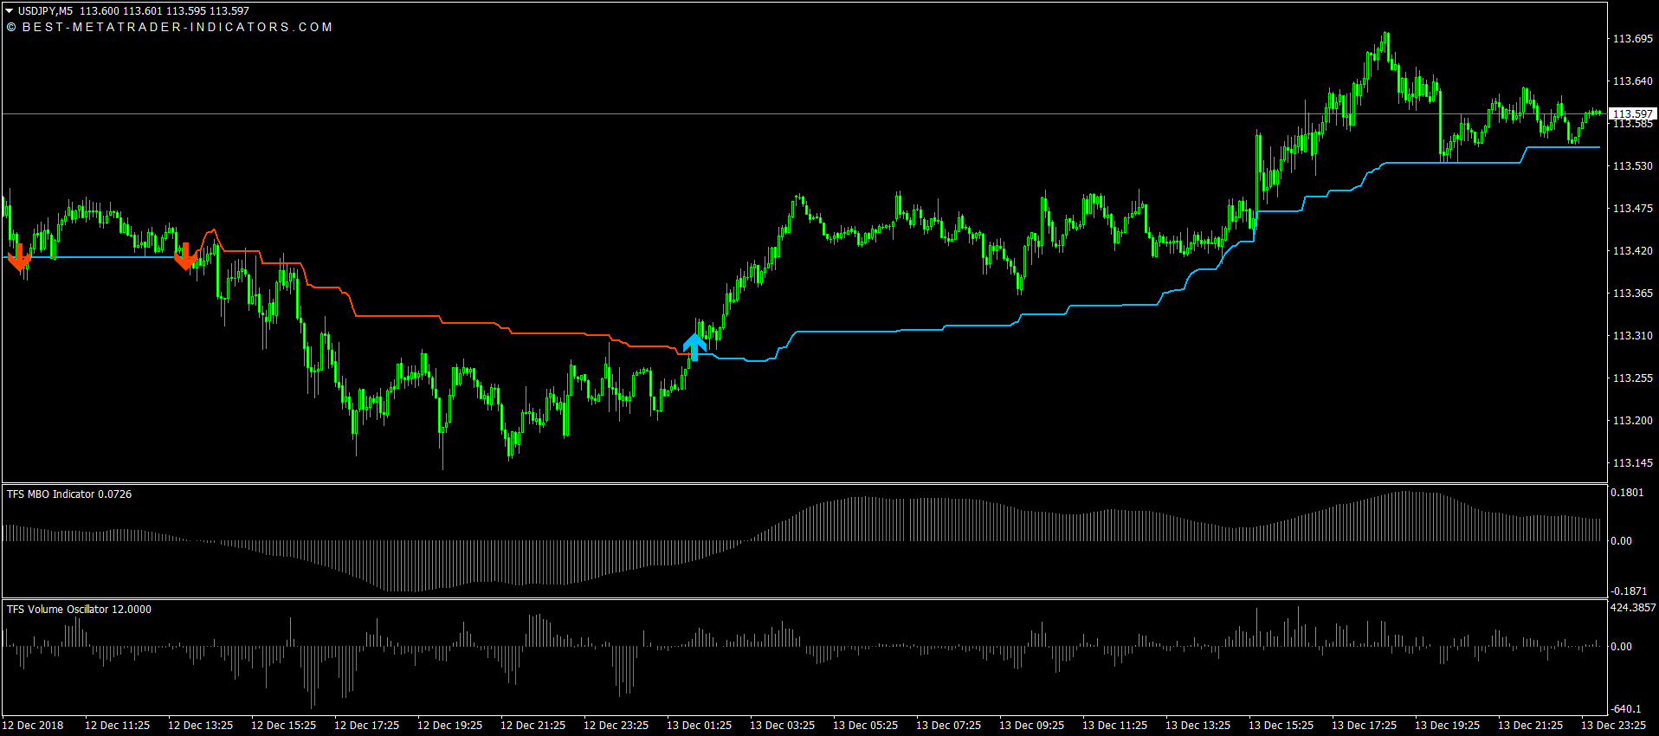1659x736 pixels.
Task: Click the 113.420 price axis label
Action: (1632, 251)
